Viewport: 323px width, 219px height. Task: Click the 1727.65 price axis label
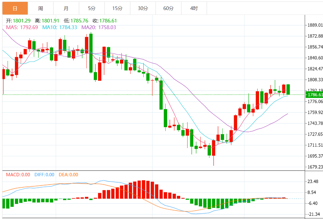[315, 134]
